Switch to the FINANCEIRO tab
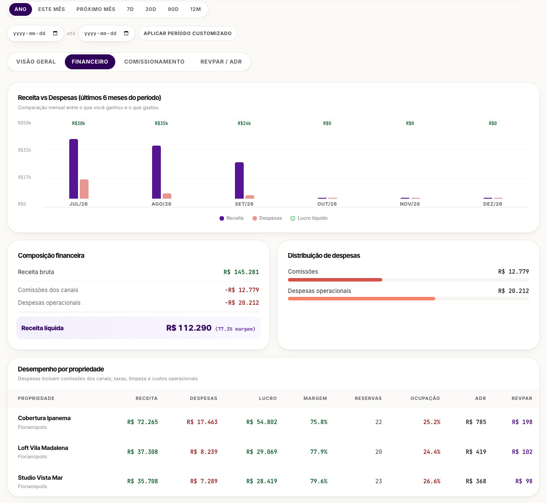547x503 pixels. [x=90, y=62]
